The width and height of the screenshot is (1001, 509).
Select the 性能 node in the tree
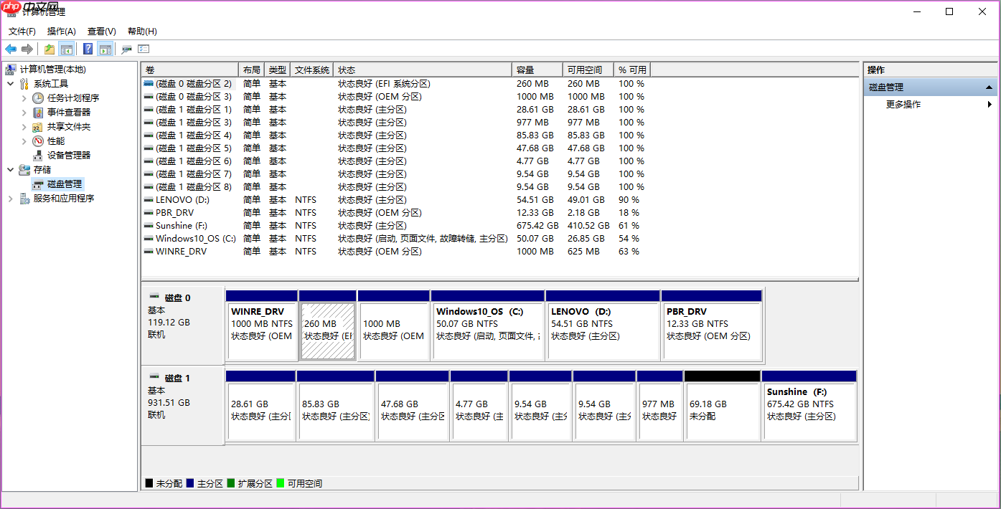(55, 141)
